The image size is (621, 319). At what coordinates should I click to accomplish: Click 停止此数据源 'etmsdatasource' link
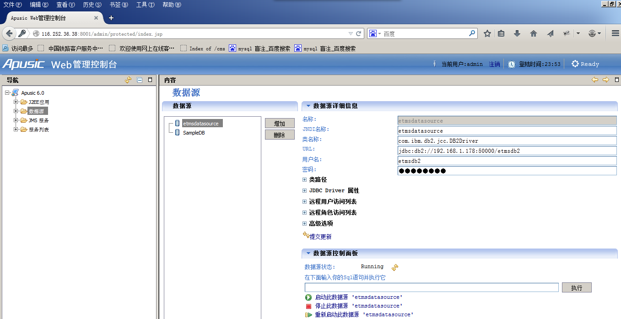click(359, 306)
